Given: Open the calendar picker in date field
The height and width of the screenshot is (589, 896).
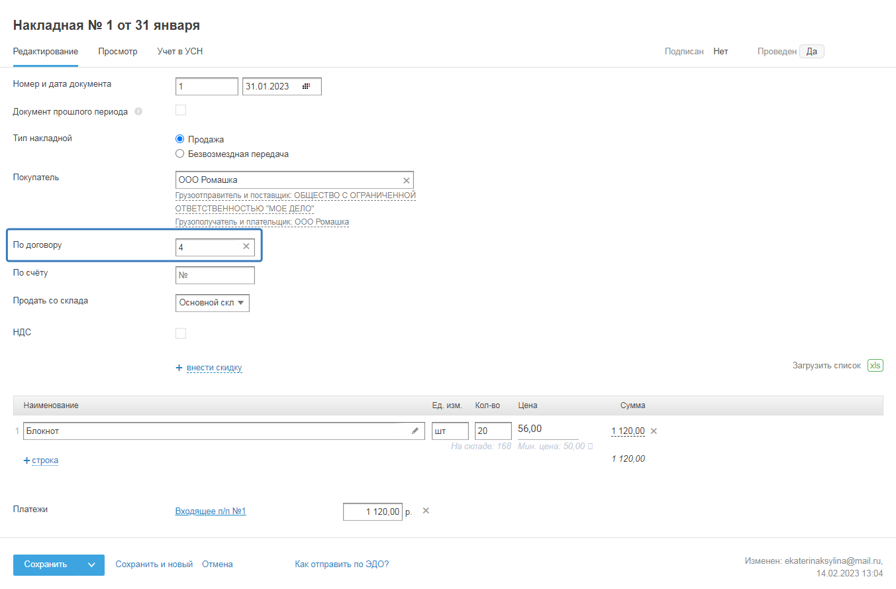Looking at the screenshot, I should coord(306,87).
